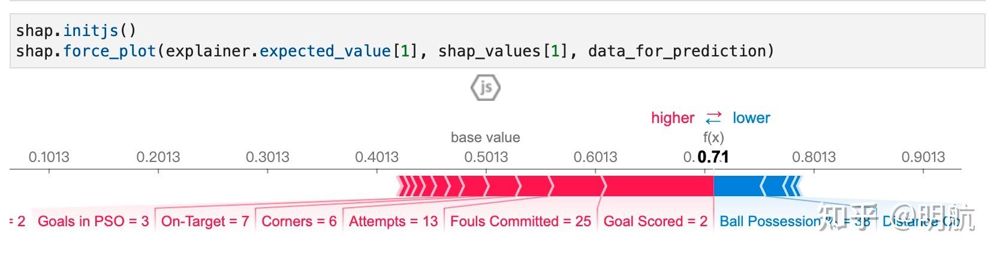Select the 'On-Target = 7' feature label
The height and width of the screenshot is (258, 1000).
point(205,221)
